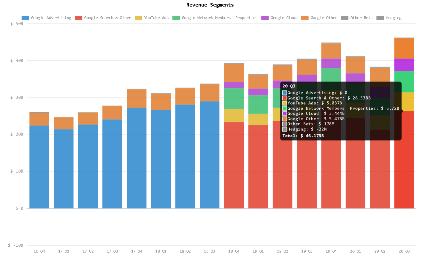Select the 17 Q1 blue advertising bar

(x=64, y=169)
